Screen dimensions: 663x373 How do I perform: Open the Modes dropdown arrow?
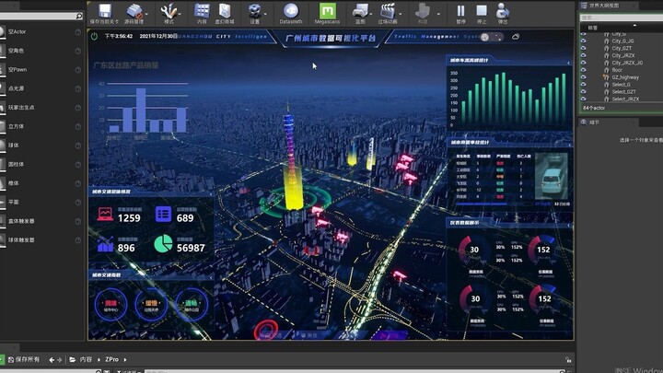180,14
